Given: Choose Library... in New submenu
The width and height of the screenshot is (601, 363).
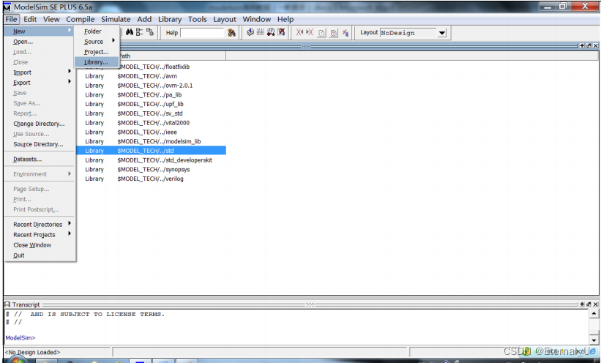Looking at the screenshot, I should pyautogui.click(x=96, y=62).
